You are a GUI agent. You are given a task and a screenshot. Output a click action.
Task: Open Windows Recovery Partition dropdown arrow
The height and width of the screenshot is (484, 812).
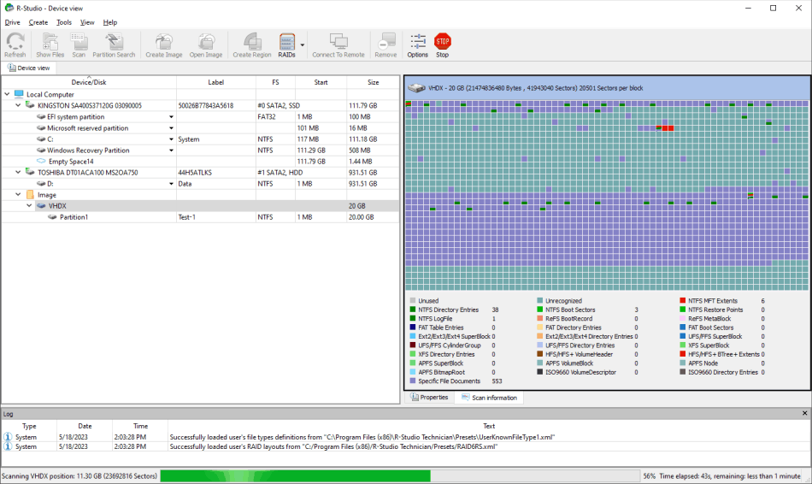pyautogui.click(x=171, y=151)
